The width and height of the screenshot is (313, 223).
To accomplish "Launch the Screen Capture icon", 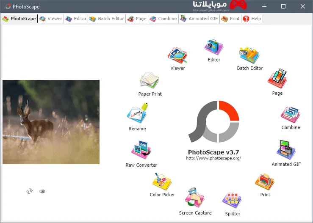I will click(195, 198).
